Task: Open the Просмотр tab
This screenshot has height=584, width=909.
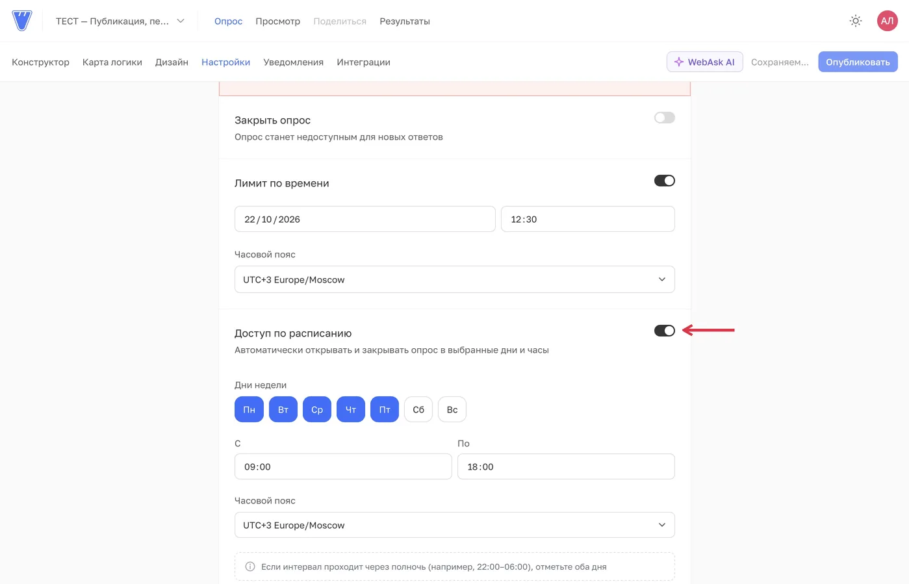Action: pos(277,21)
